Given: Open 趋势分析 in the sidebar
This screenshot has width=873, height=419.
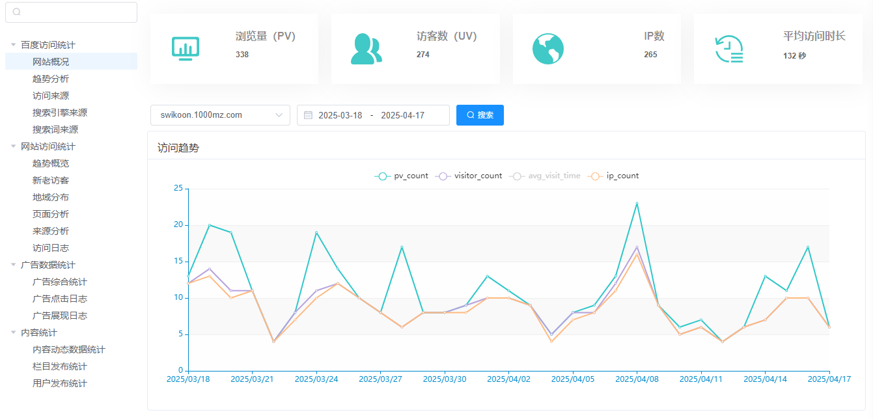Looking at the screenshot, I should coord(51,79).
